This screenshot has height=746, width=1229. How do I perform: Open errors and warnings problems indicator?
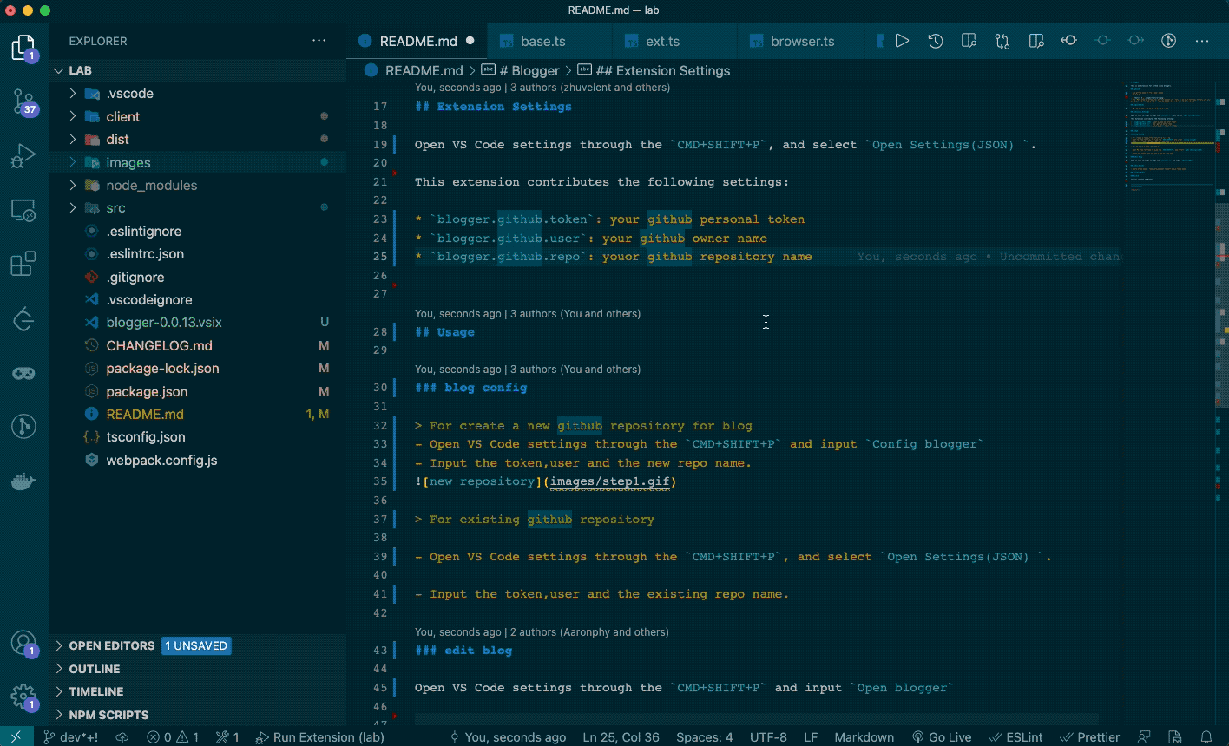point(173,737)
